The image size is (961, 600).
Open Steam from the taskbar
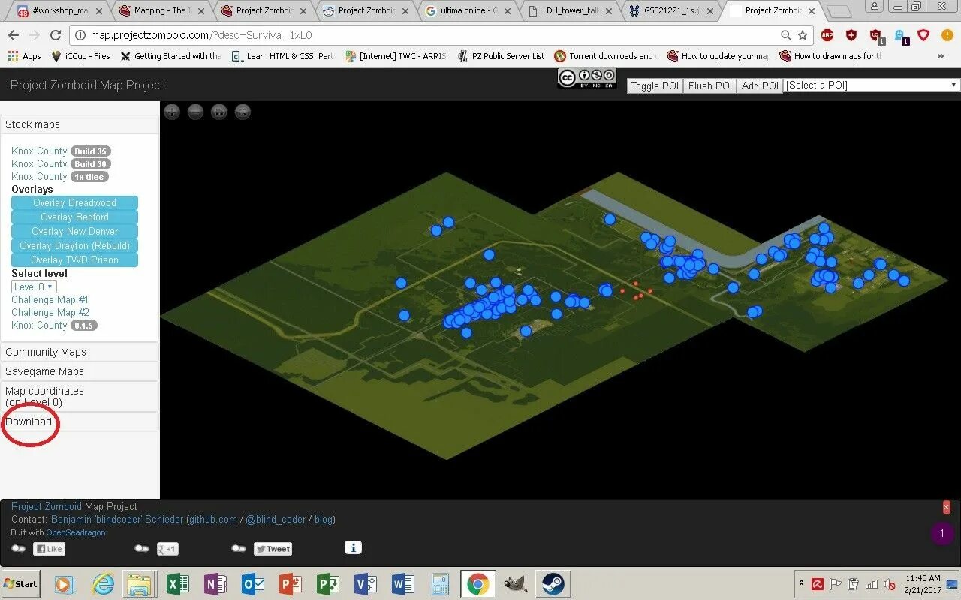553,583
